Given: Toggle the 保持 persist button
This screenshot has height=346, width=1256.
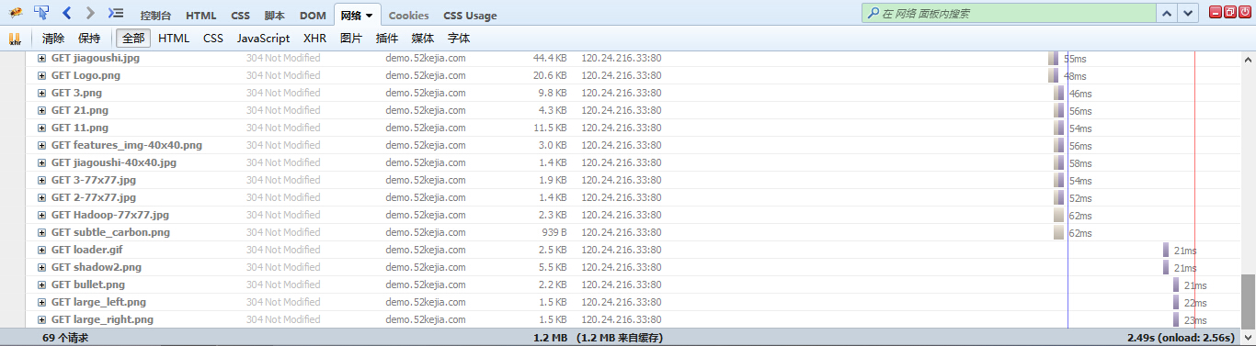Looking at the screenshot, I should [89, 39].
